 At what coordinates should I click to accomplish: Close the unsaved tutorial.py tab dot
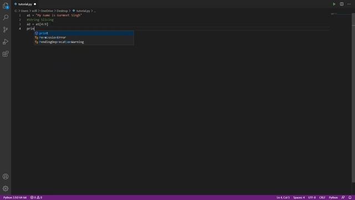tap(35, 4)
